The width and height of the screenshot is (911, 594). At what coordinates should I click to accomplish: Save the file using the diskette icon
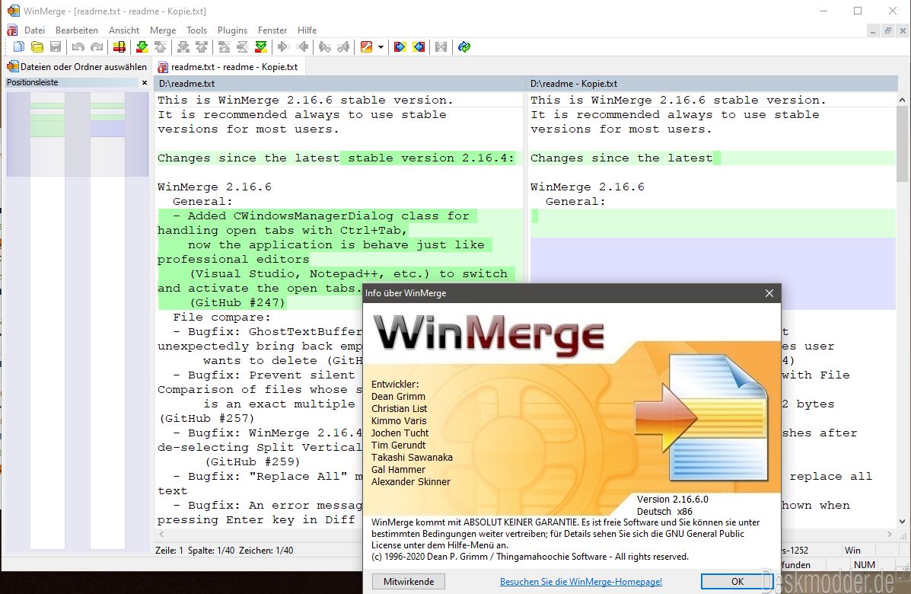pos(56,47)
